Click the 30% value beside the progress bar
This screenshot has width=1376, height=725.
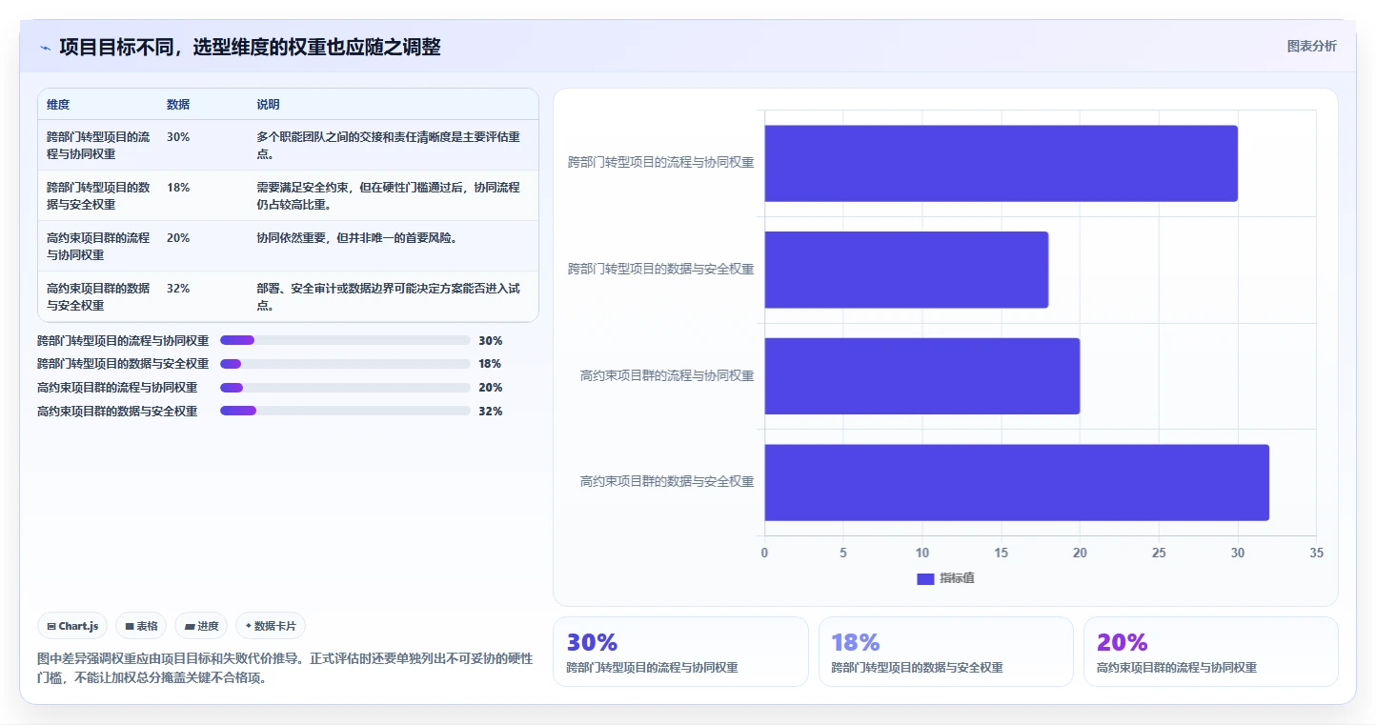coord(490,340)
